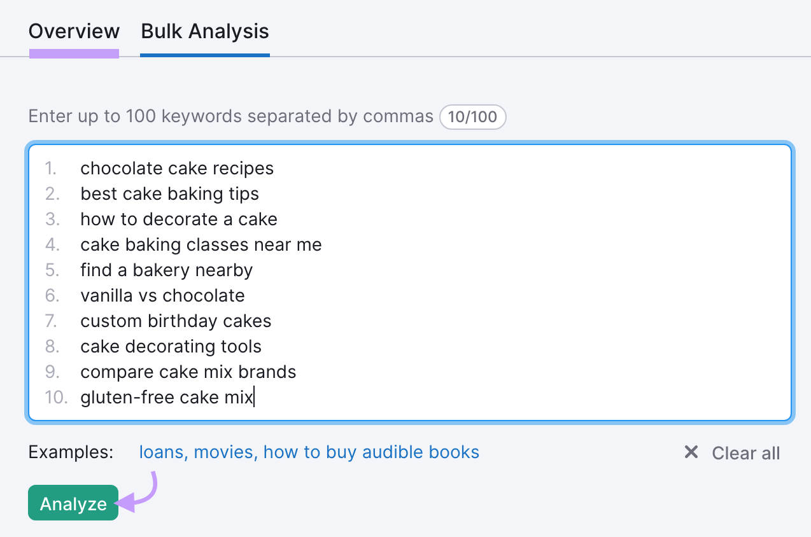The width and height of the screenshot is (811, 537).
Task: Click Clear all to remove keywords
Action: [745, 452]
